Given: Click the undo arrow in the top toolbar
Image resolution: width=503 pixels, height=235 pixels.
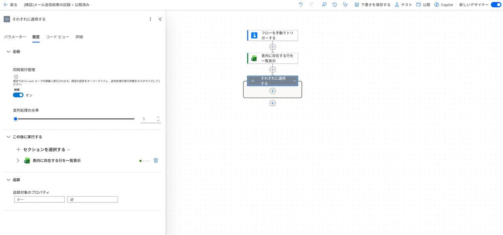Looking at the screenshot, I should 301,5.
